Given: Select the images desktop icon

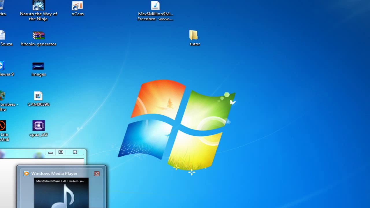Looking at the screenshot, I should [x=38, y=69].
